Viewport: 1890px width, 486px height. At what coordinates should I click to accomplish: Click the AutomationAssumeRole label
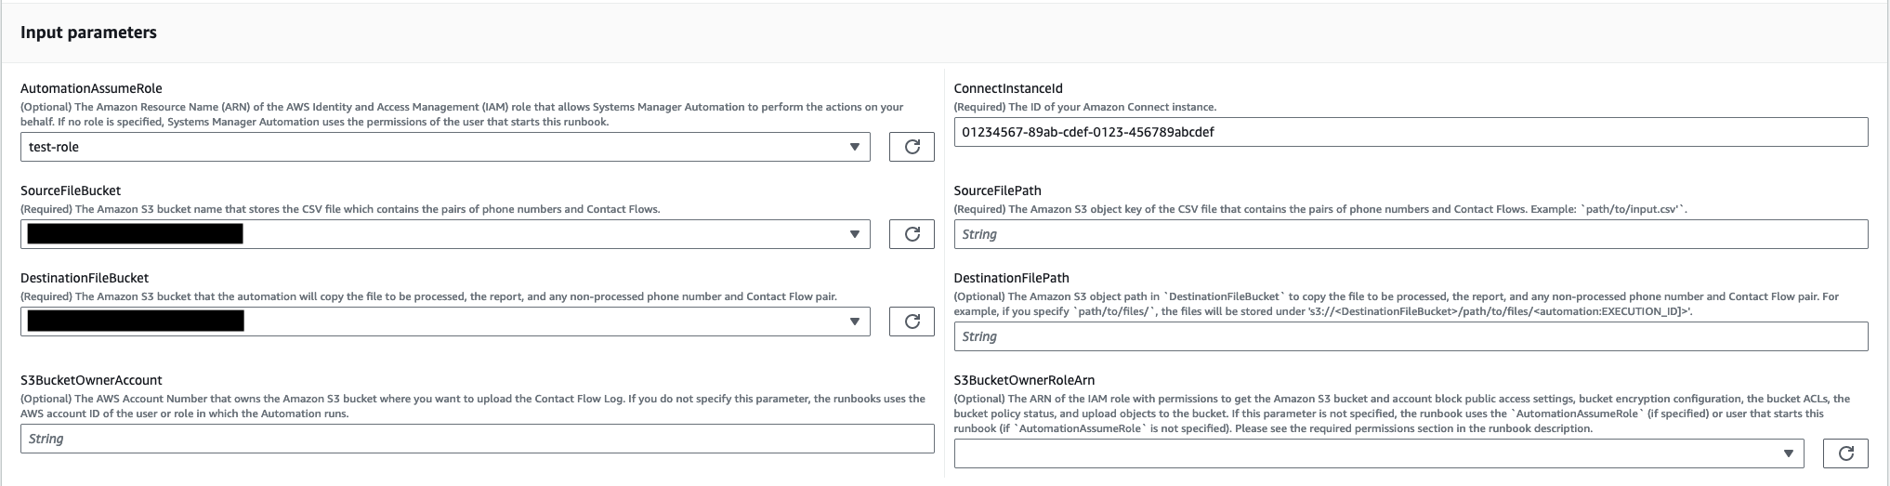tap(91, 88)
